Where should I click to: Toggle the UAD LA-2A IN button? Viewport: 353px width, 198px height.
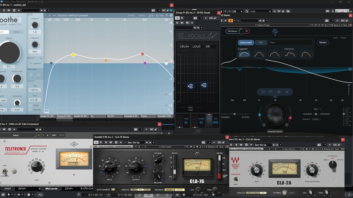click(x=39, y=135)
